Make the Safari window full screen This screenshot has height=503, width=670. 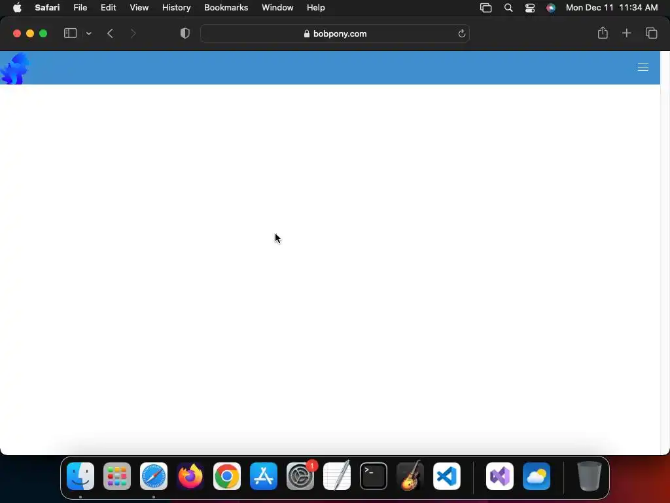(x=43, y=33)
